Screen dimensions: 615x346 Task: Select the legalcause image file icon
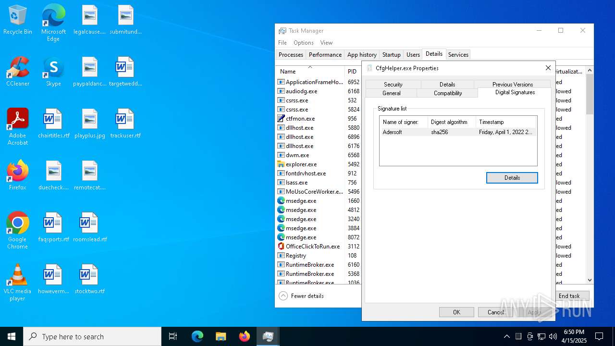click(89, 20)
